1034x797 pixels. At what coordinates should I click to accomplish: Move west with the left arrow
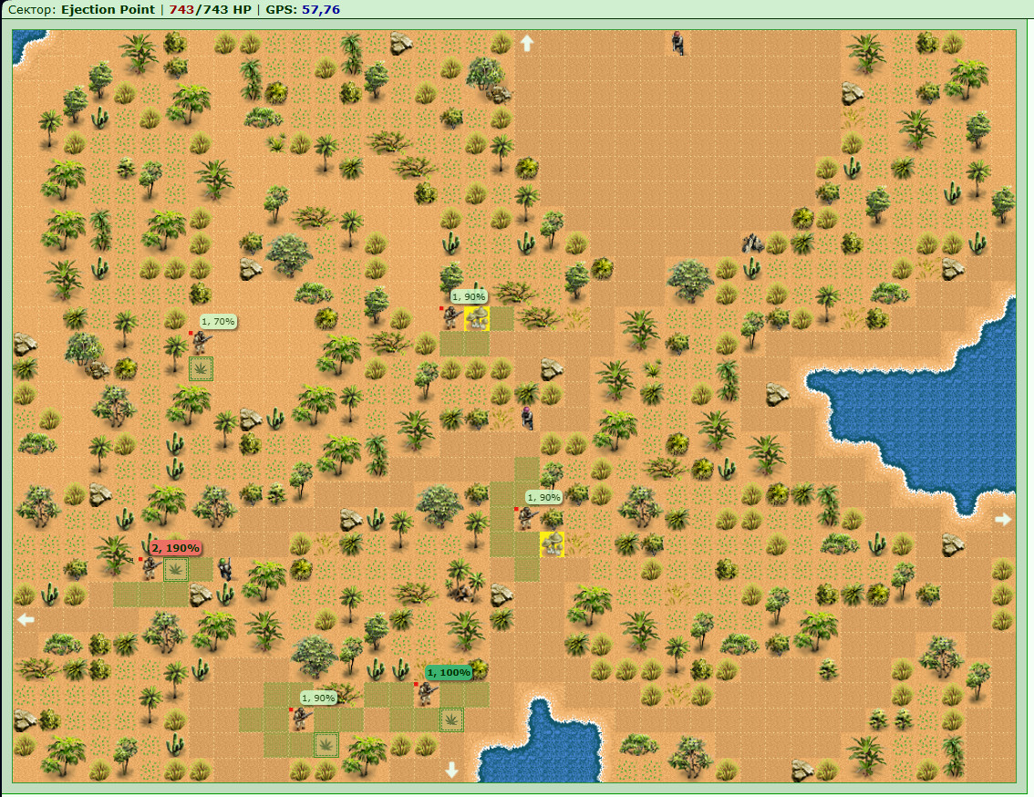(26, 619)
